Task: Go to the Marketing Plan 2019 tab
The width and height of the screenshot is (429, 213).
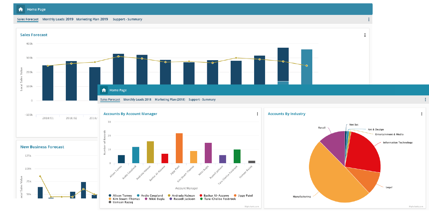Action: coord(92,19)
